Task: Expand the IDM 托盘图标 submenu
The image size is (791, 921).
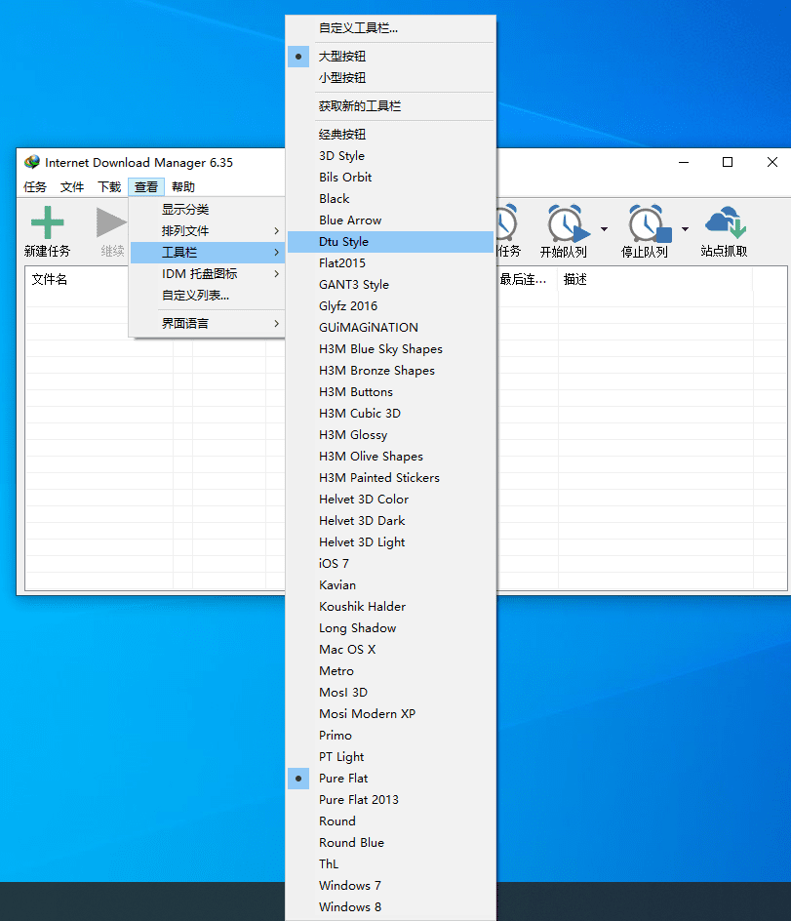Action: [208, 274]
